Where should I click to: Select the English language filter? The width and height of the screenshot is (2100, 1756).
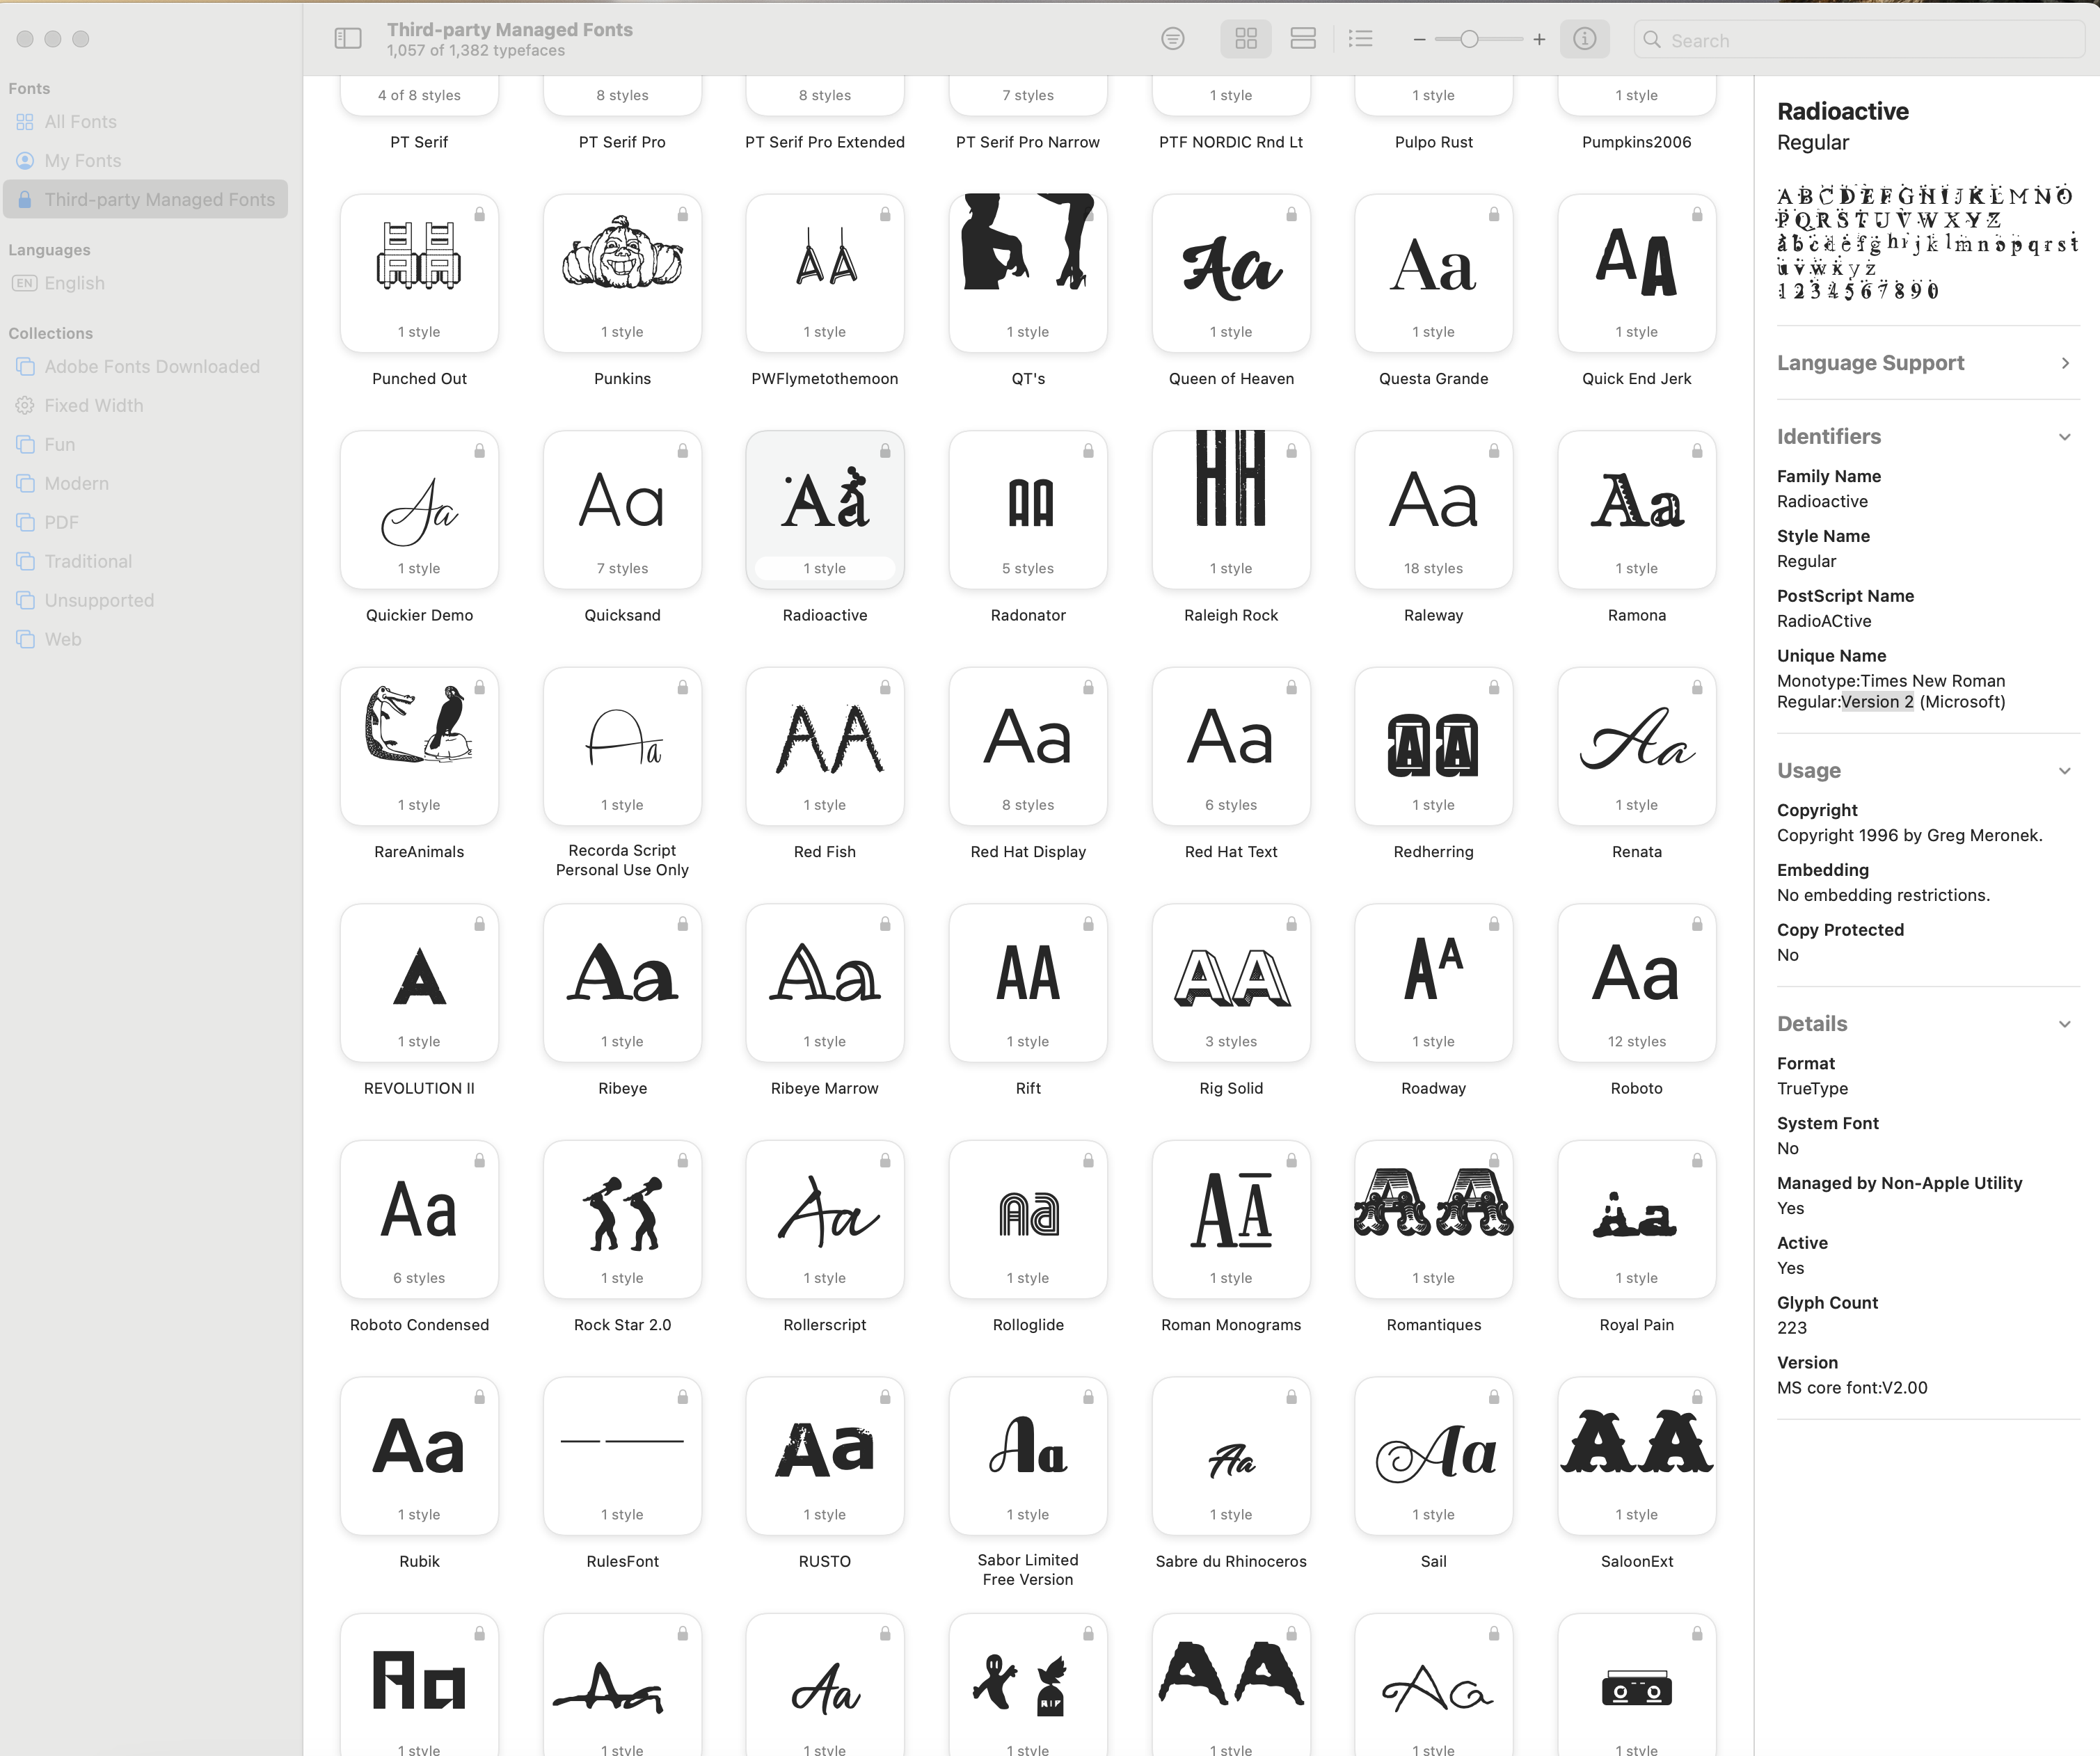pos(74,283)
